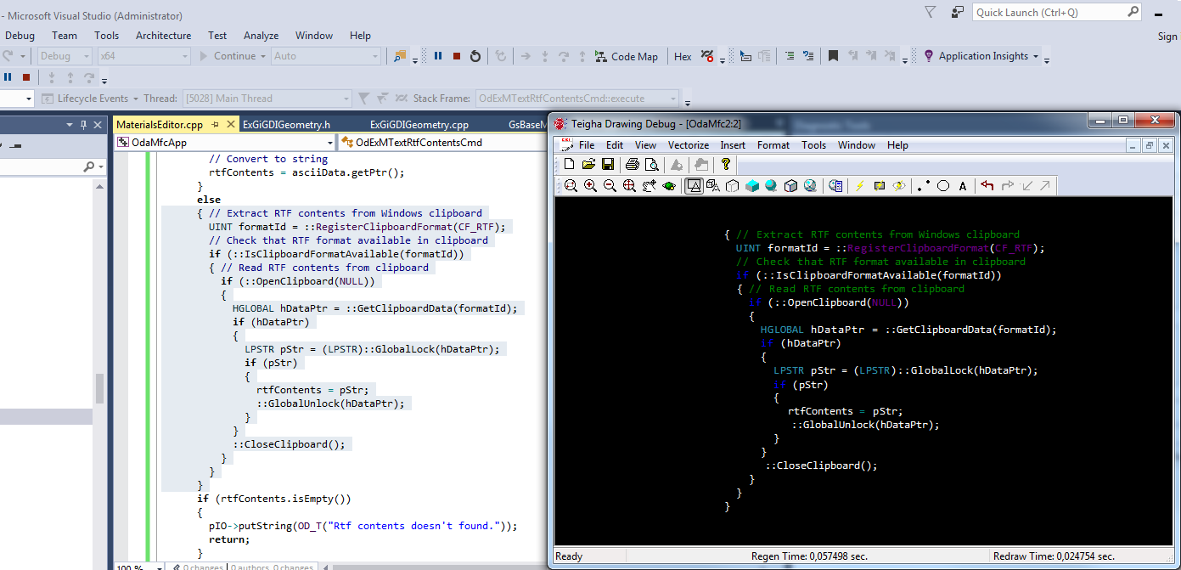1181x570 pixels.
Task: Expand the Continue button dropdown arrow
Action: click(263, 56)
